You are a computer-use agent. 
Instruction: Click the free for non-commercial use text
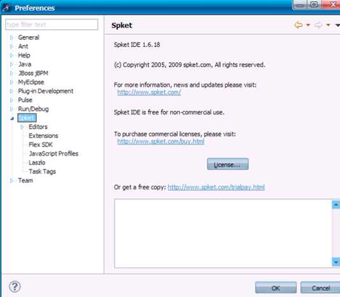(169, 112)
